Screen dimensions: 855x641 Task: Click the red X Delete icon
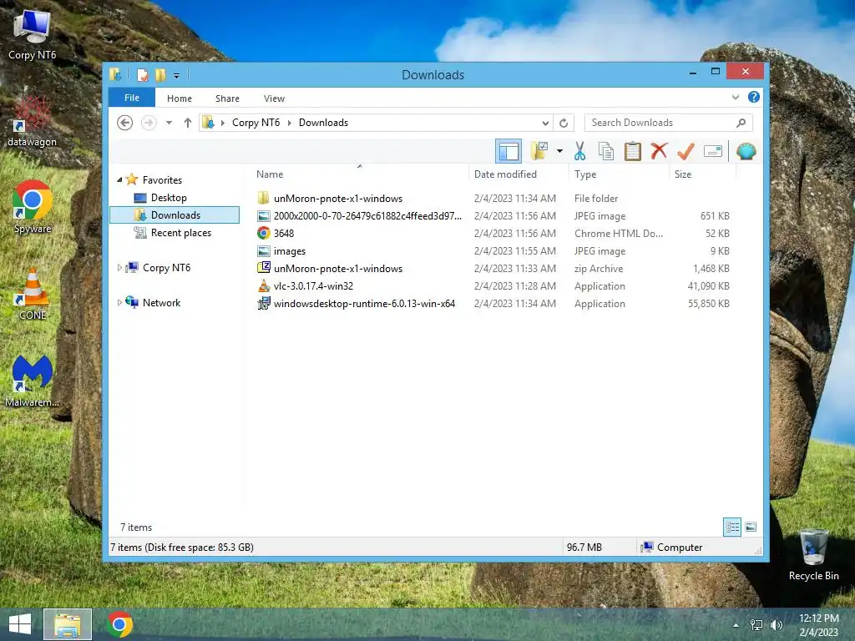tap(659, 151)
